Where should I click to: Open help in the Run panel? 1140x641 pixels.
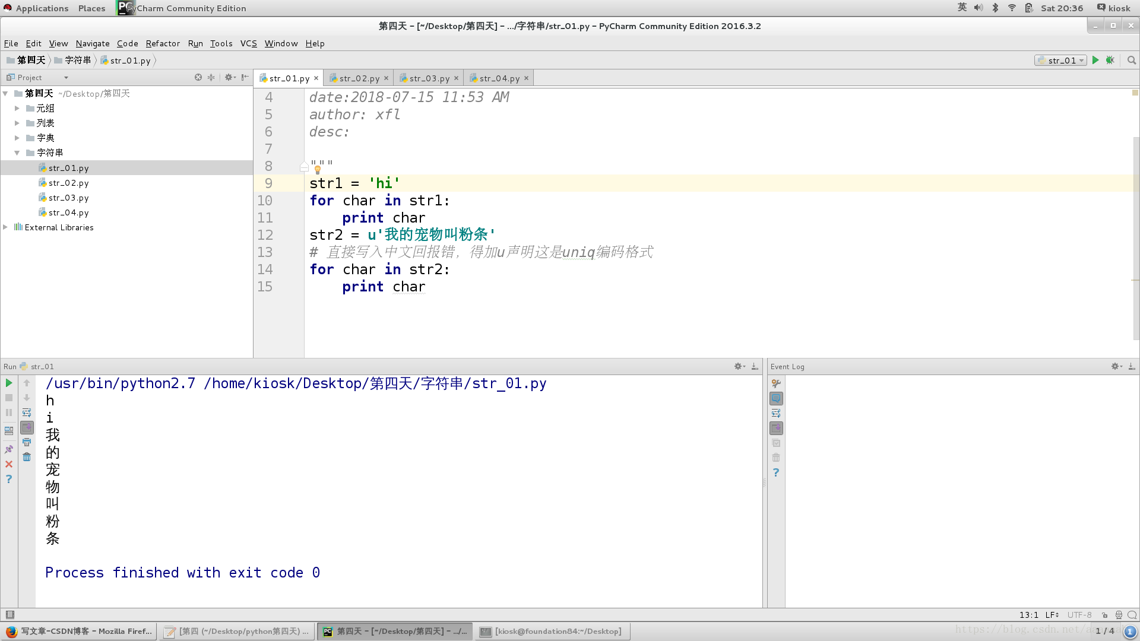[x=9, y=479]
